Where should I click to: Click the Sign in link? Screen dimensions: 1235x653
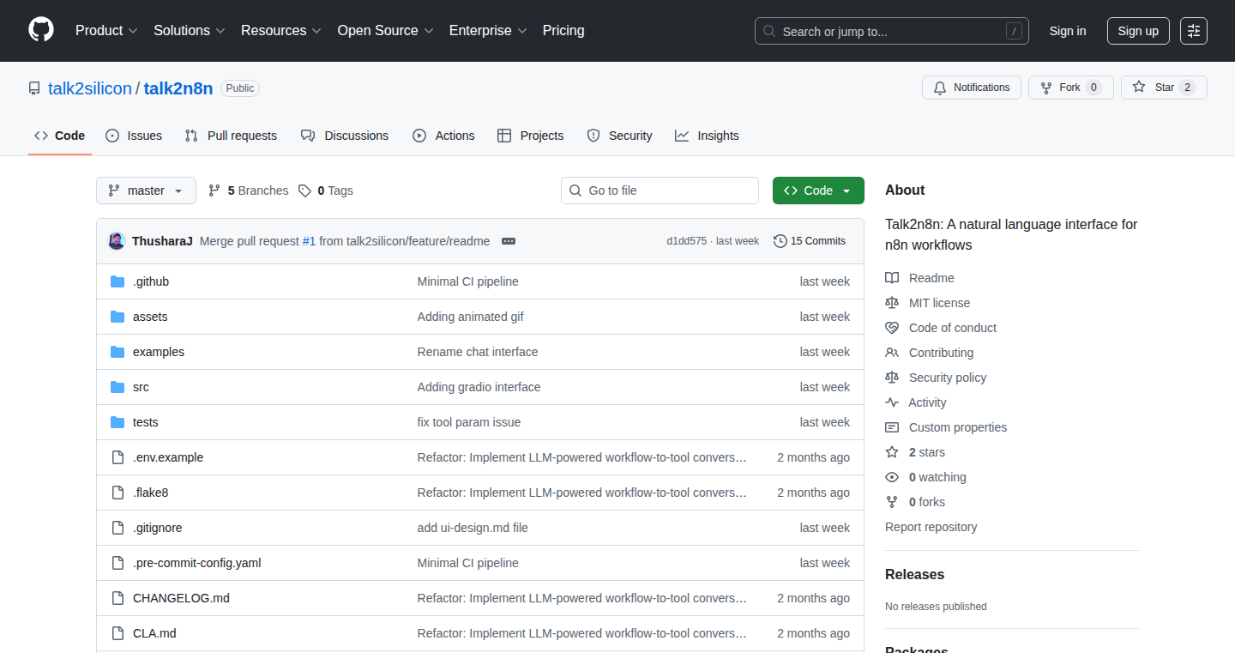pyautogui.click(x=1068, y=31)
